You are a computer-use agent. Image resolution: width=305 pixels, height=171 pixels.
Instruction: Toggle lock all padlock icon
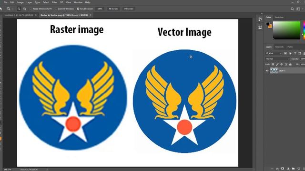pyautogui.click(x=290, y=64)
